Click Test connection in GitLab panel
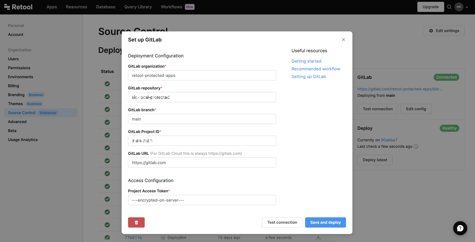 coord(378,109)
